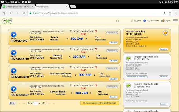Screen dimensions: 179x112
Task: Click the blue play icon for order R33563161860
Action: pyautogui.click(x=14, y=71)
